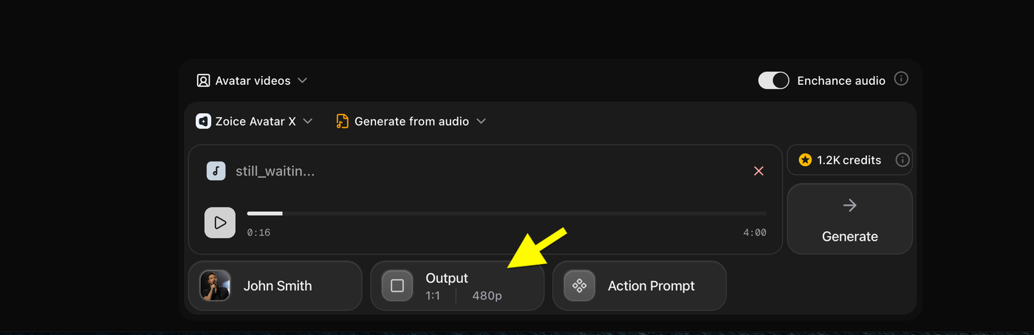1034x335 pixels.
Task: Open the Zoice Avatar X model dropdown
Action: (255, 121)
